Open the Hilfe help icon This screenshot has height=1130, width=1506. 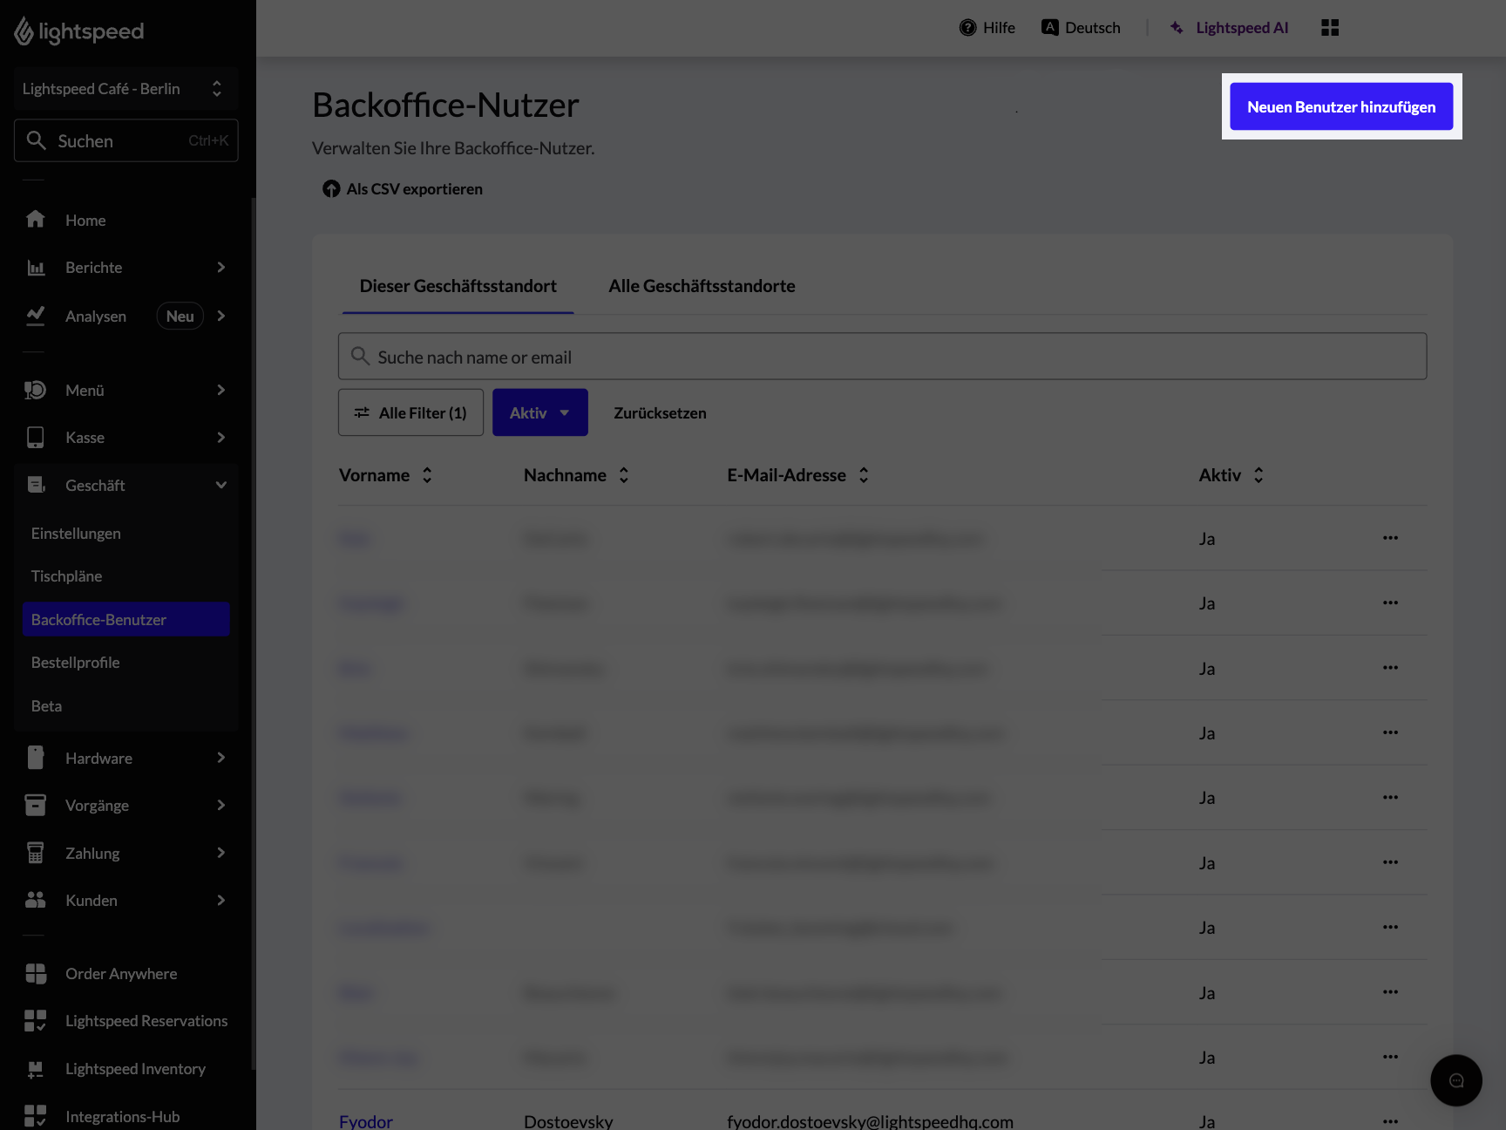coord(967,28)
